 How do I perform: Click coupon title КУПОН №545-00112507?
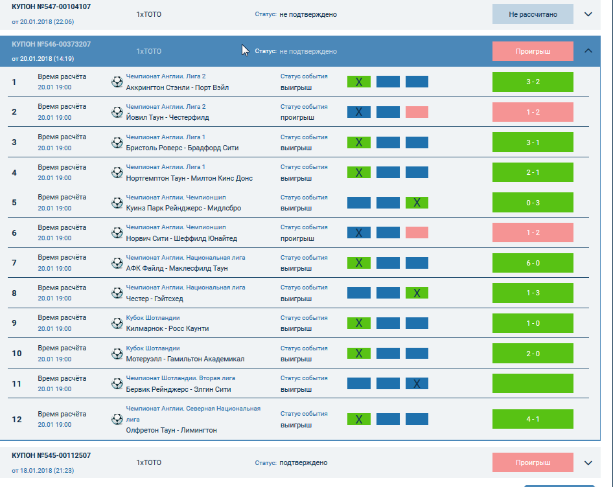point(51,455)
